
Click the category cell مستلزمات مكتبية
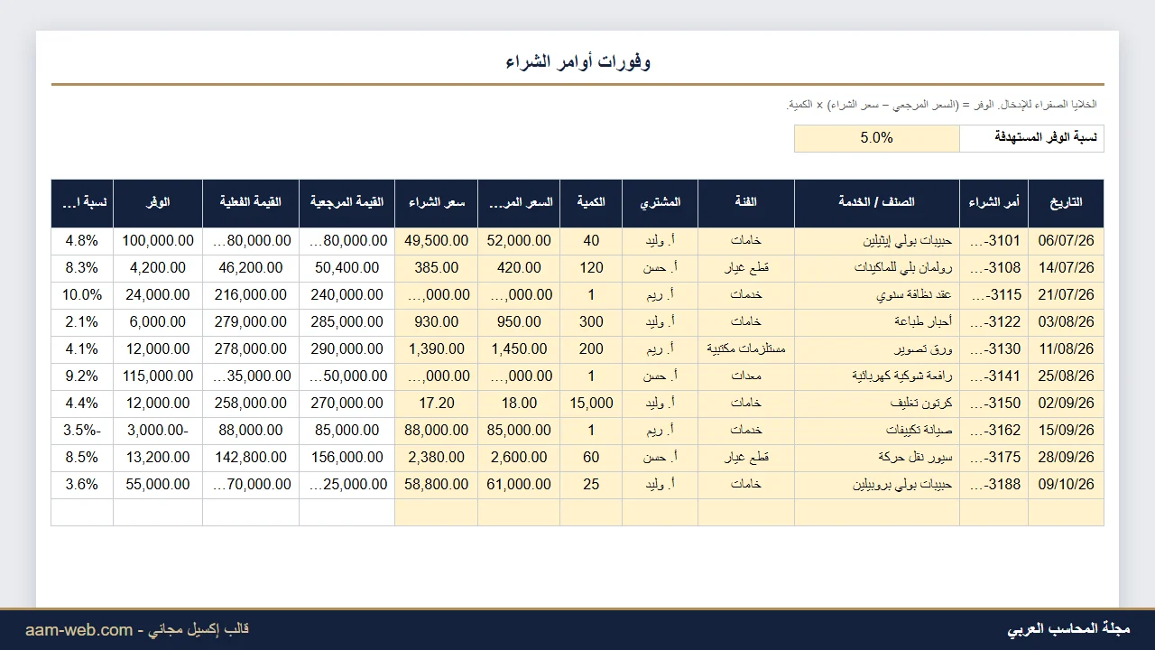[x=745, y=349]
